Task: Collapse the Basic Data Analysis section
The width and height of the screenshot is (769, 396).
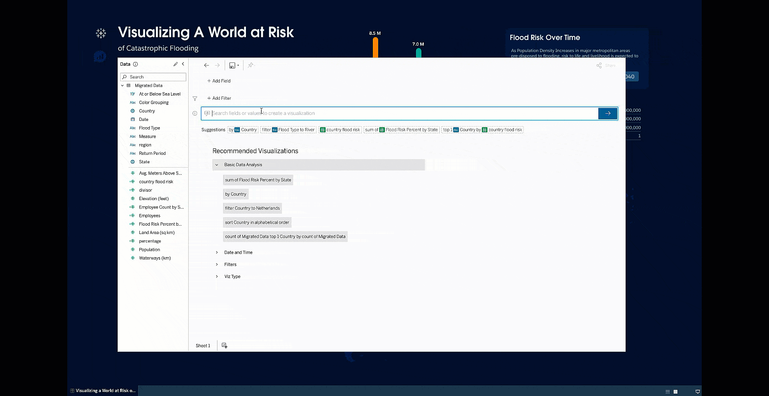Action: click(x=217, y=165)
